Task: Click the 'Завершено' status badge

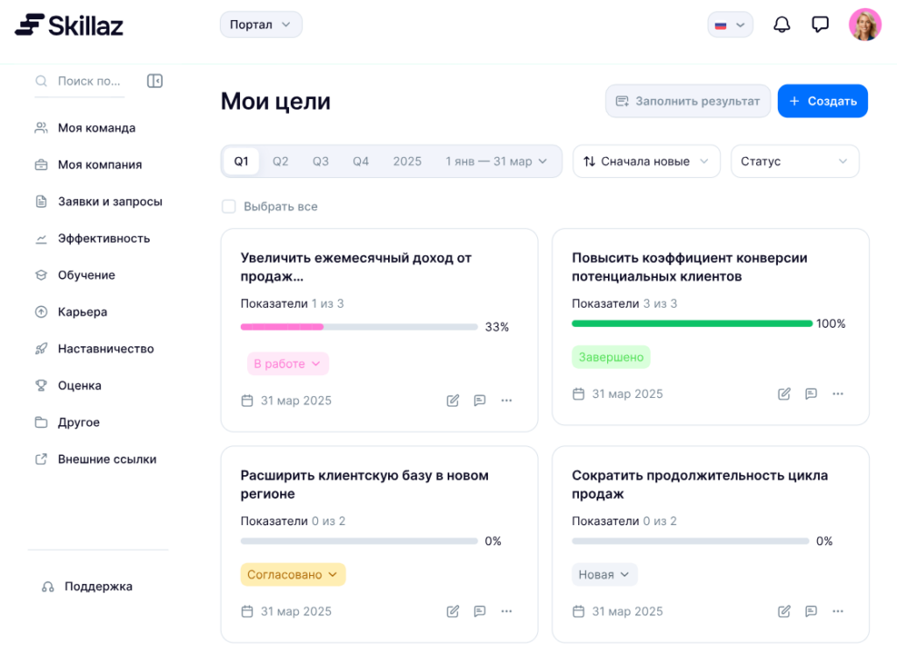Action: pyautogui.click(x=611, y=357)
